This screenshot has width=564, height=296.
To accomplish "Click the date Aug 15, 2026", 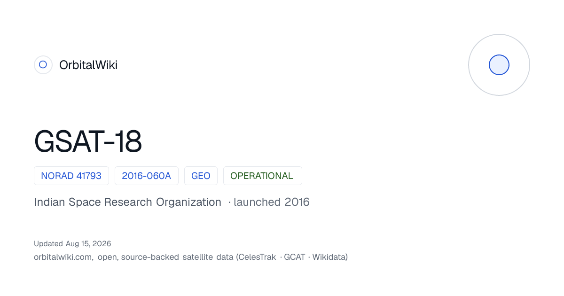I will pyautogui.click(x=88, y=243).
